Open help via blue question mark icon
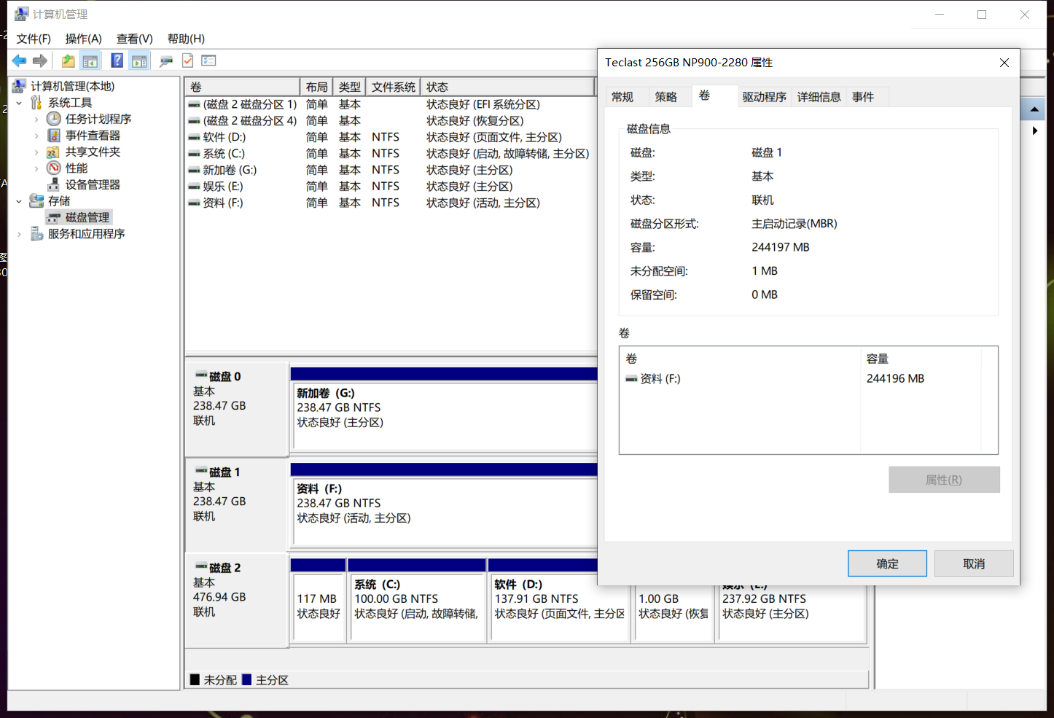 pos(117,61)
